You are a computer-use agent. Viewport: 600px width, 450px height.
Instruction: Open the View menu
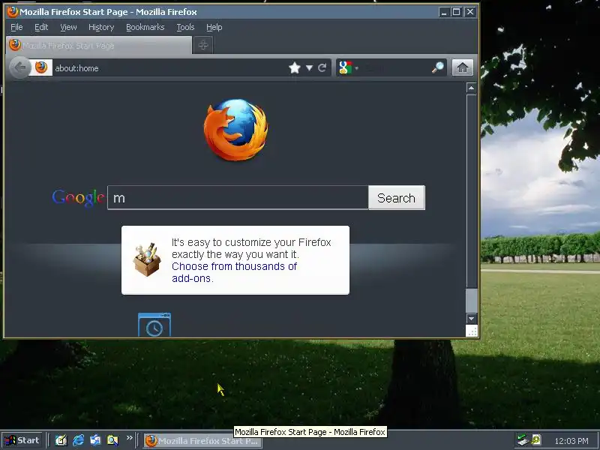pyautogui.click(x=68, y=27)
